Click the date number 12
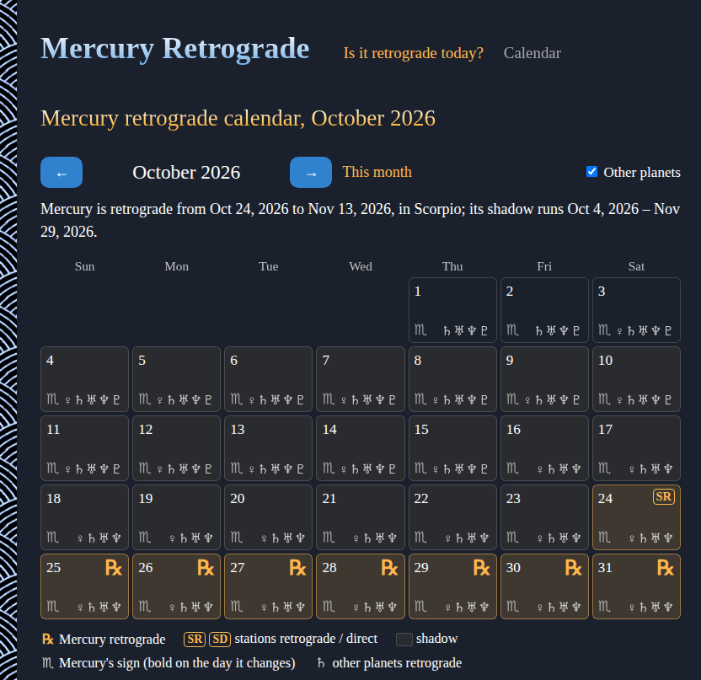 point(146,430)
